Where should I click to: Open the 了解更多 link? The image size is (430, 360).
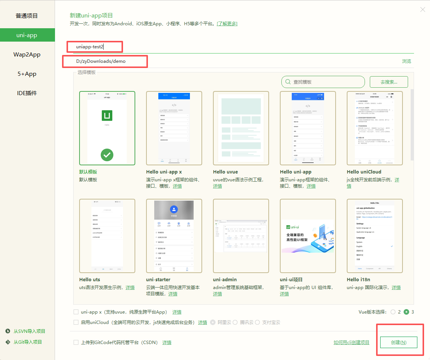click(x=227, y=23)
